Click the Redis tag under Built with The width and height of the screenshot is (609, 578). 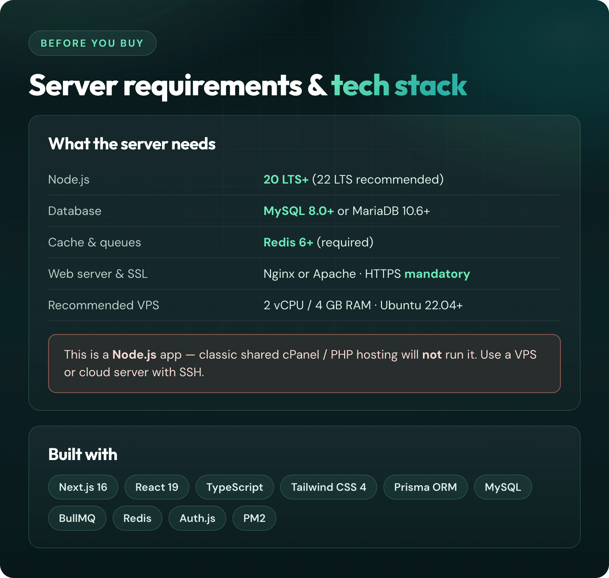click(137, 518)
